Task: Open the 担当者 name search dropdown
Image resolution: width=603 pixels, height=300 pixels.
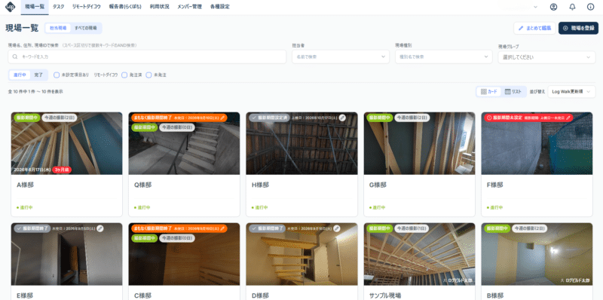Action: [341, 57]
